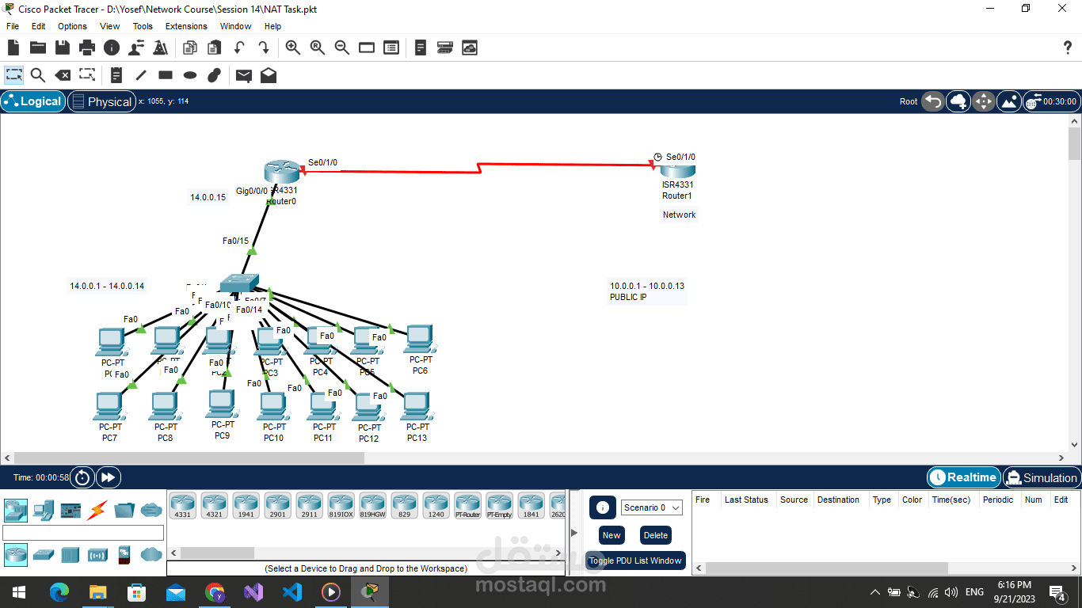This screenshot has height=608, width=1082.
Task: Click New to create a scenario
Action: pyautogui.click(x=611, y=535)
